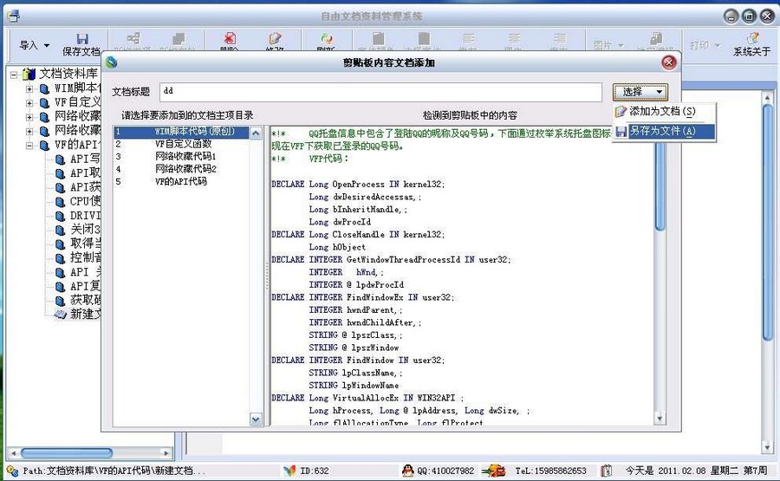The image size is (780, 481).
Task: Click the calendar icon beside today's date
Action: click(606, 470)
